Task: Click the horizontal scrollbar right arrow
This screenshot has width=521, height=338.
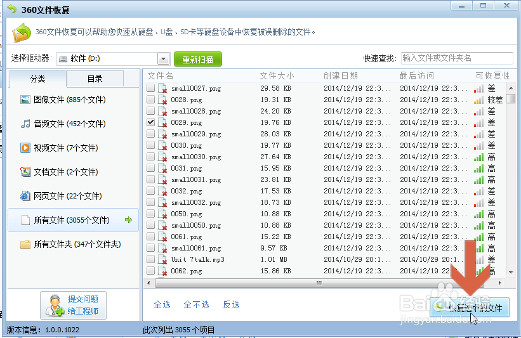Action: click(499, 283)
